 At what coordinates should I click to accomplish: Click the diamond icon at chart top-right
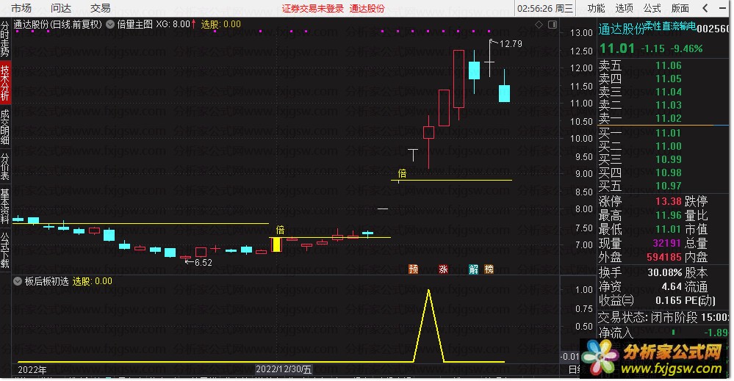[x=539, y=24]
